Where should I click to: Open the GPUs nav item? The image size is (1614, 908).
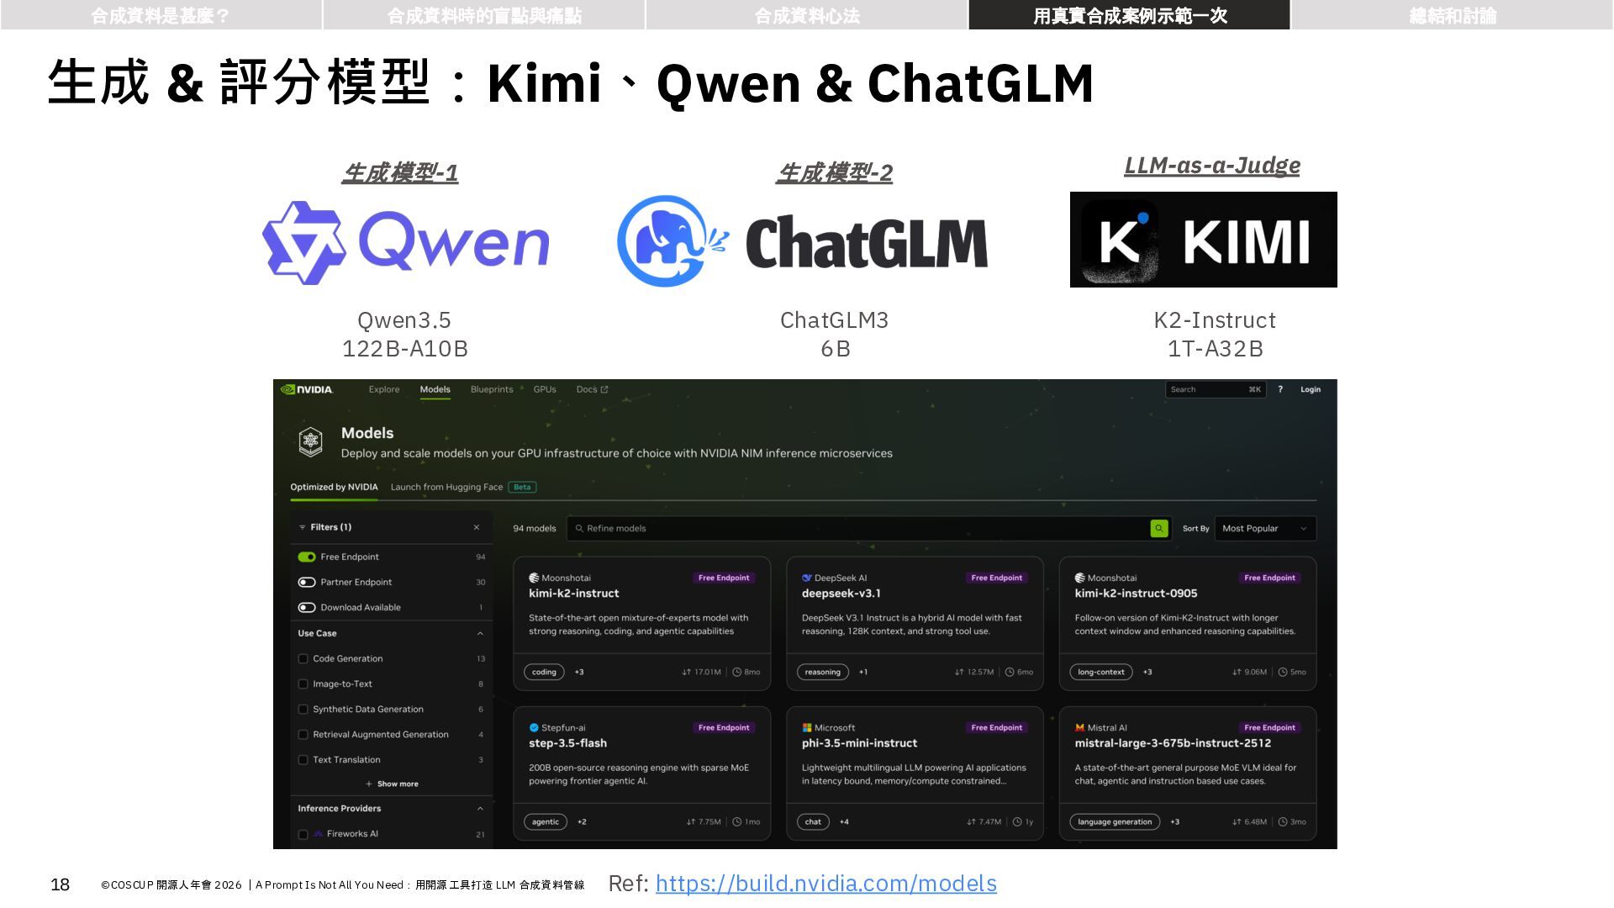coord(545,389)
